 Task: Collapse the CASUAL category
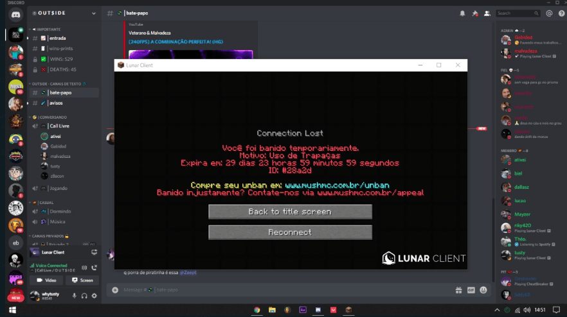(42, 203)
